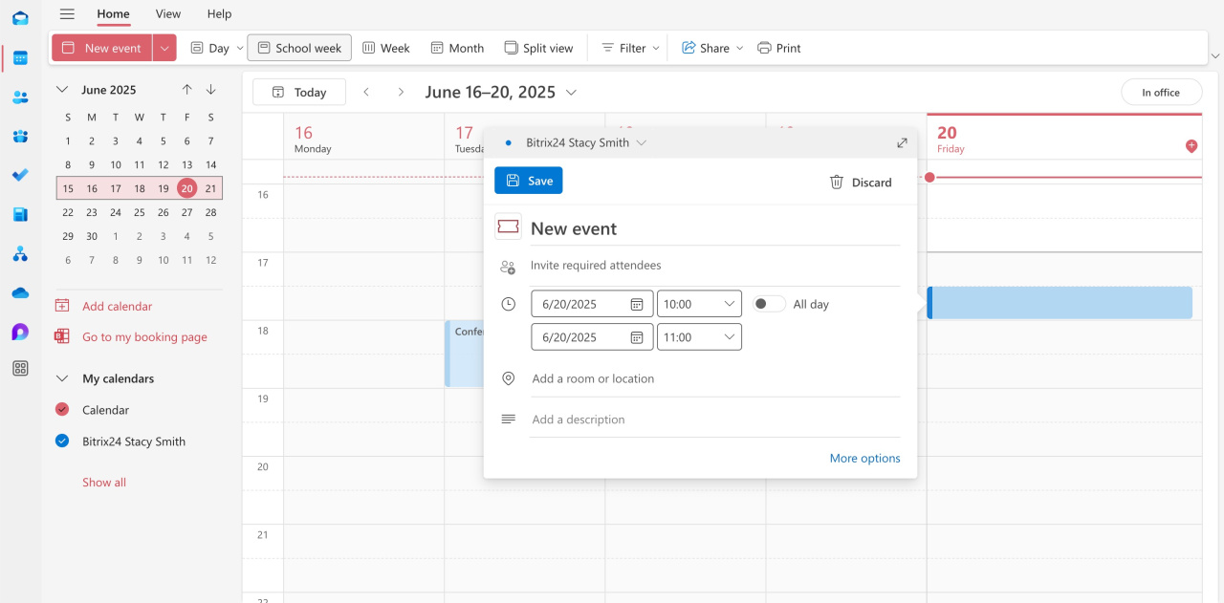Open the 11:00 end time dropdown
The width and height of the screenshot is (1224, 603).
[x=730, y=337]
